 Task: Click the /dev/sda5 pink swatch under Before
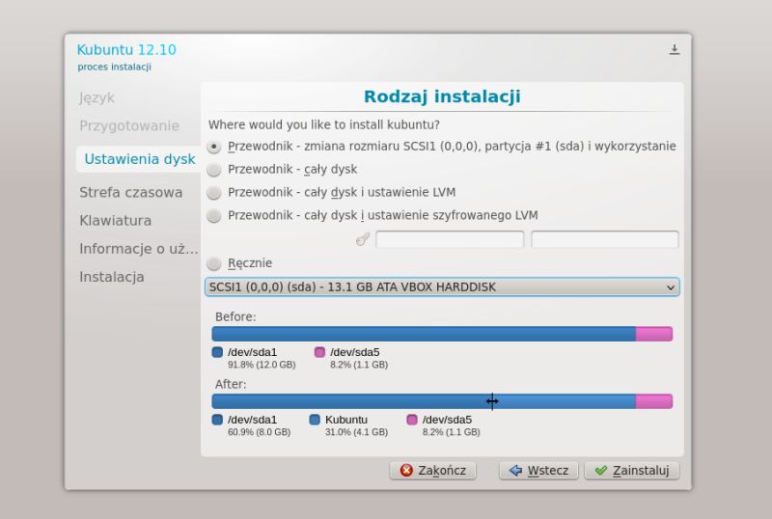pyautogui.click(x=319, y=352)
